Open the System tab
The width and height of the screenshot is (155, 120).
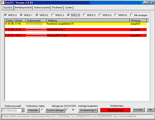(68, 8)
